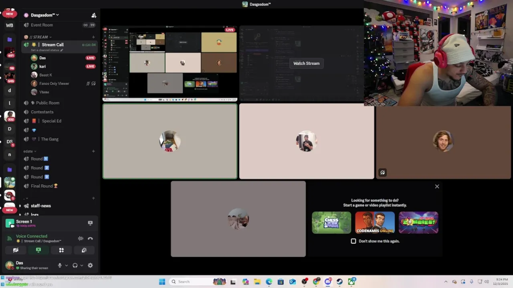Check Don't show me this again
Viewport: 513px width, 288px height.
[353, 241]
